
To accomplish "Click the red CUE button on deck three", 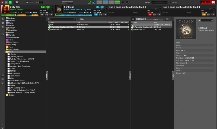I will click(150, 15).
